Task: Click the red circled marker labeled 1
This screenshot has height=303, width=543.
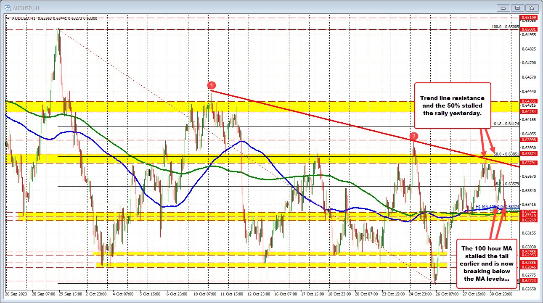Action: [x=211, y=85]
